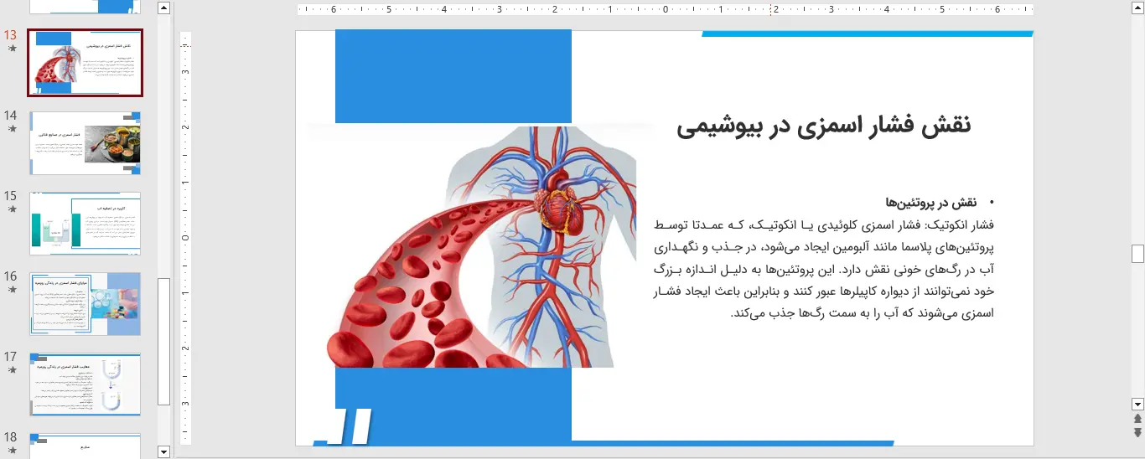Click main editor scroll down arrow
This screenshot has height=459, width=1145.
1137,403
